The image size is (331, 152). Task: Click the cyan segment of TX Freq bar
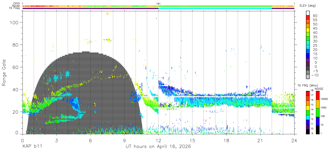(215, 8)
